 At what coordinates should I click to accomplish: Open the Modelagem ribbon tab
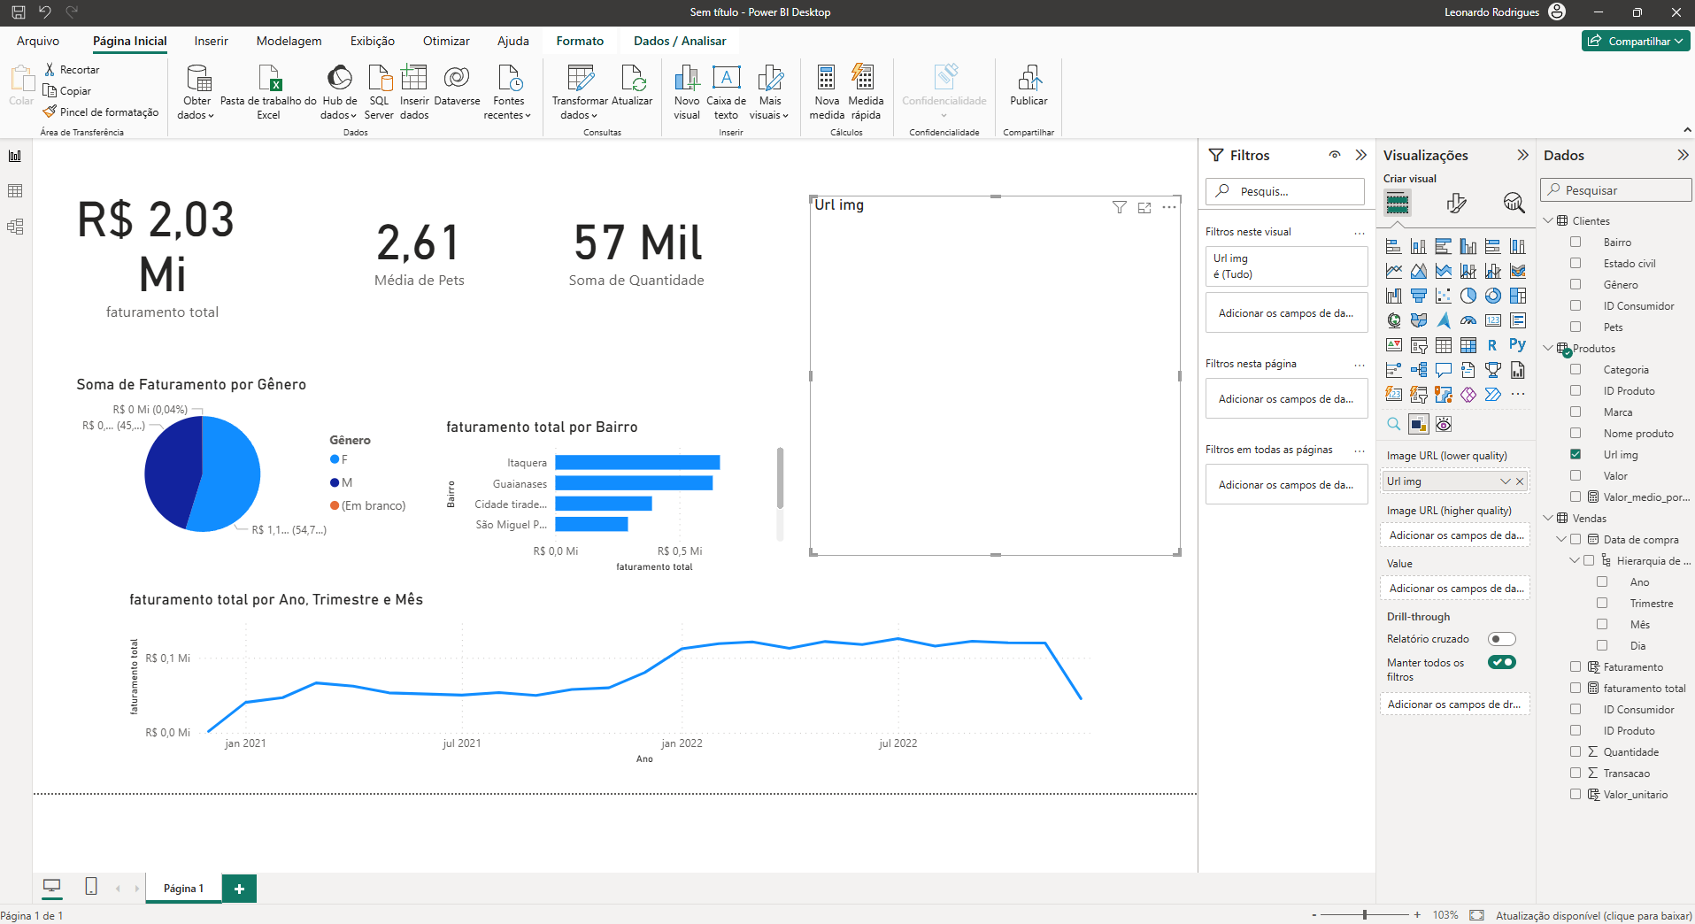(x=289, y=41)
